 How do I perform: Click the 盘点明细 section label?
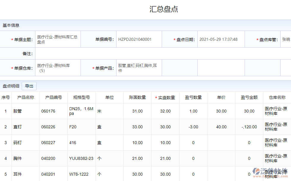coord(11,86)
